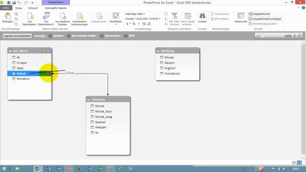Toggle Berechnungsbereich
306x172 pixels.
tap(262, 24)
